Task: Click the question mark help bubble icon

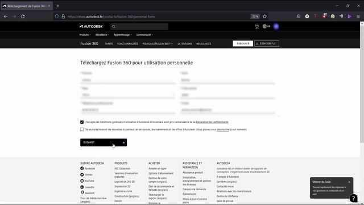Action: (x=353, y=198)
